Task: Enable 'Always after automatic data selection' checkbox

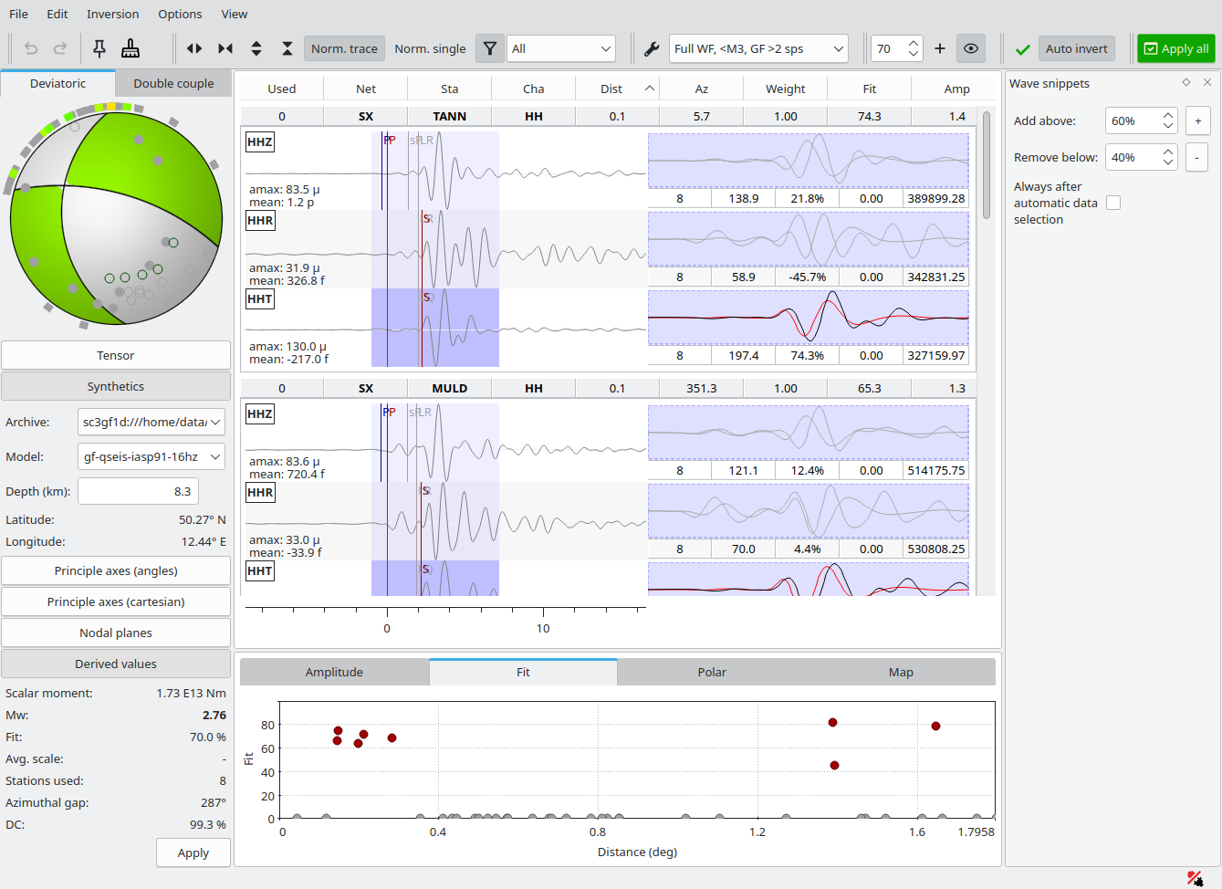Action: (x=1113, y=203)
